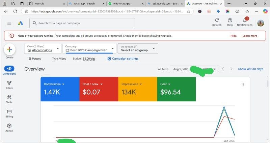Viewport: 270px width, 143px height.
Task: Click the Campaign settings link
Action: pos(123,59)
